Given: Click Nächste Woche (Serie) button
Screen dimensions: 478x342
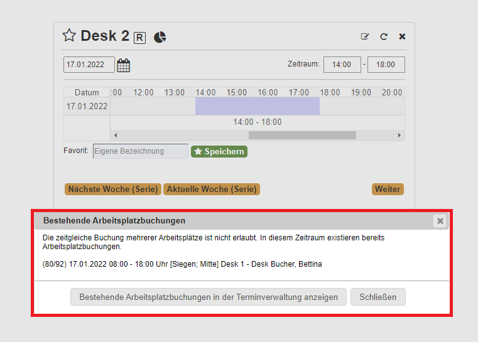Looking at the screenshot, I should [113, 189].
